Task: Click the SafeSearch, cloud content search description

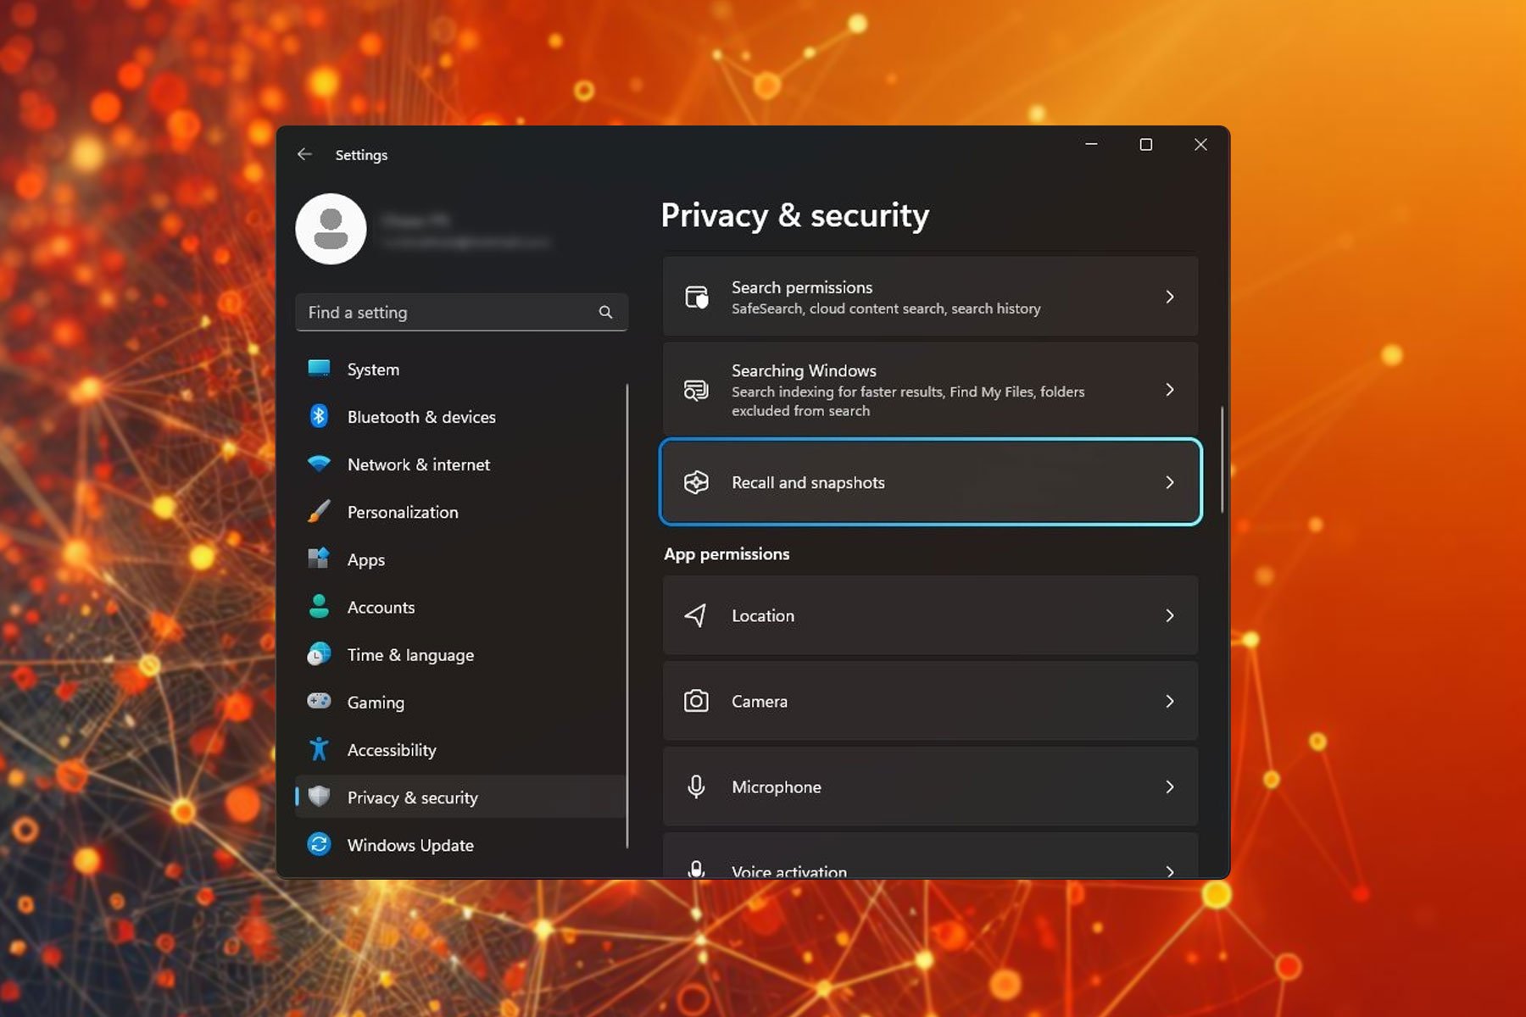Action: point(886,308)
